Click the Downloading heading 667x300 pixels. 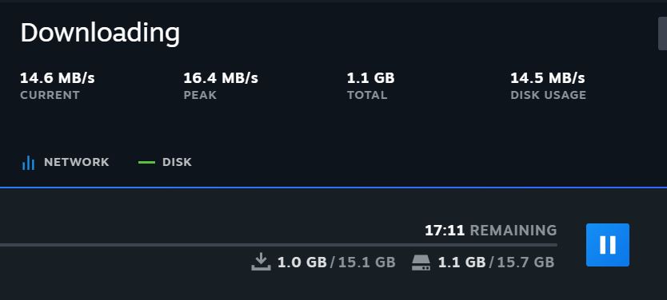point(100,33)
